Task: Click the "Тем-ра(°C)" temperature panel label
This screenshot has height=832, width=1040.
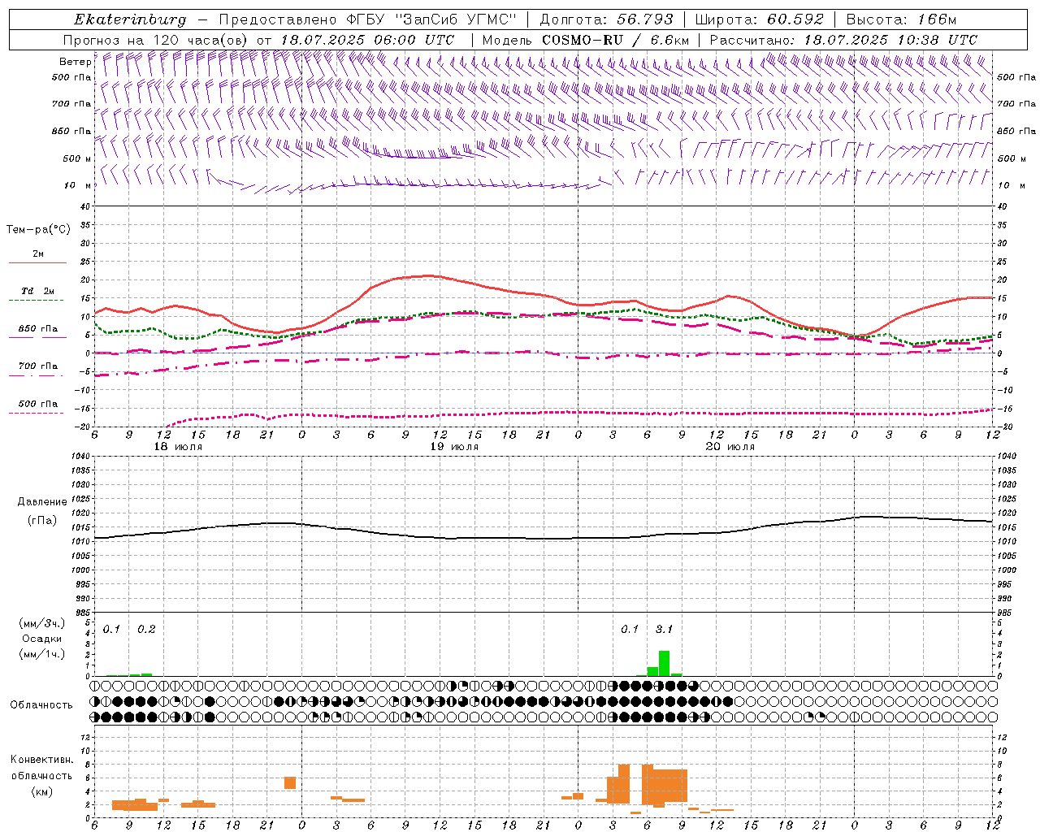Action: [x=38, y=230]
